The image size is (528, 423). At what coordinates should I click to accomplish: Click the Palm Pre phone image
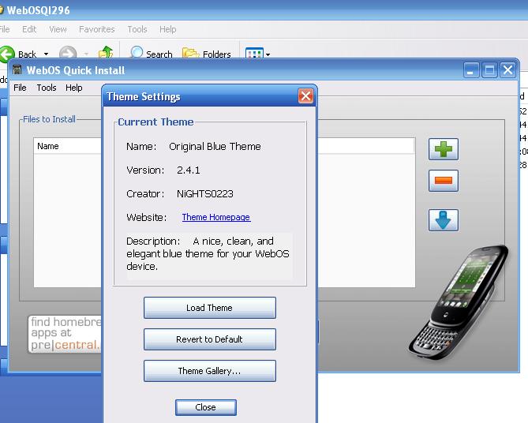[x=459, y=301]
